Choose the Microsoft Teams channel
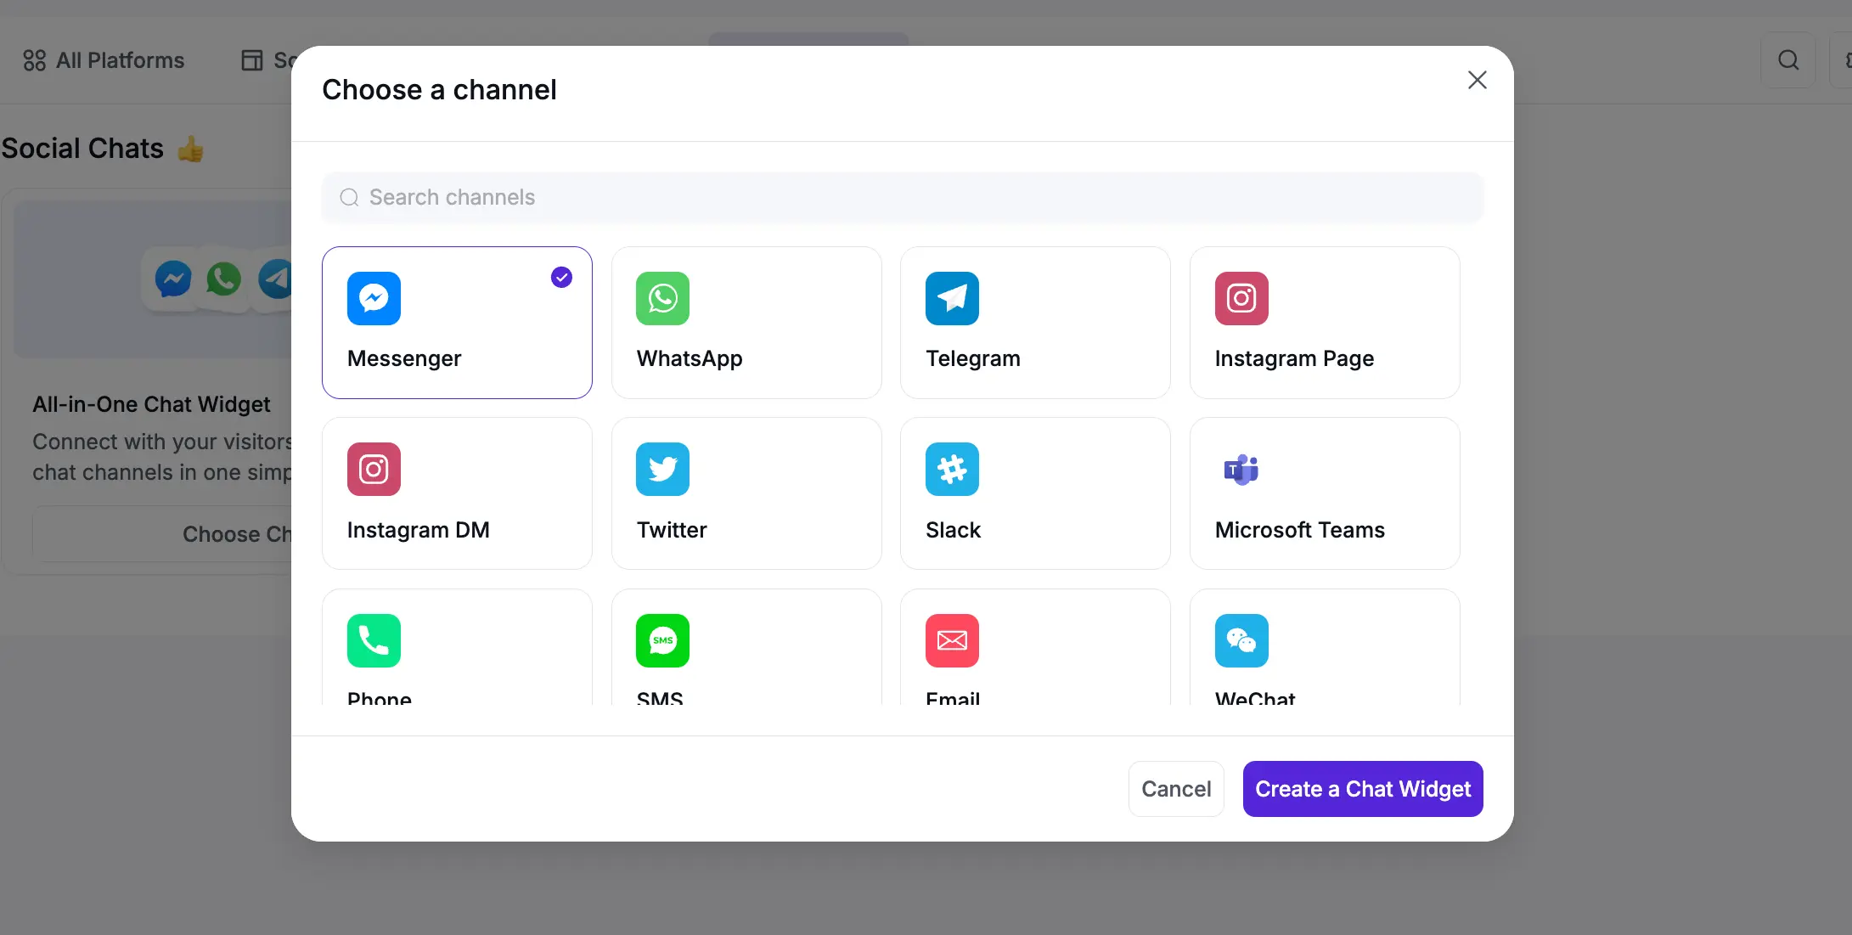 [x=1241, y=470]
